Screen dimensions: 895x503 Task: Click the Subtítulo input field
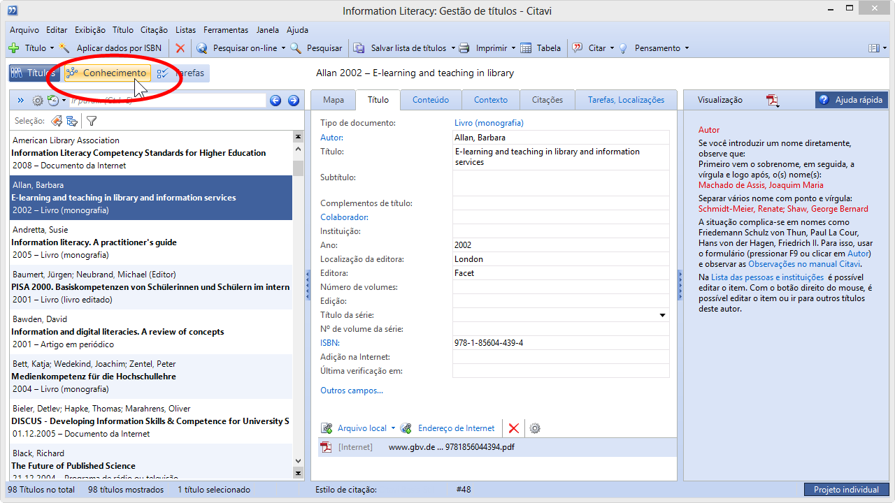click(561, 184)
